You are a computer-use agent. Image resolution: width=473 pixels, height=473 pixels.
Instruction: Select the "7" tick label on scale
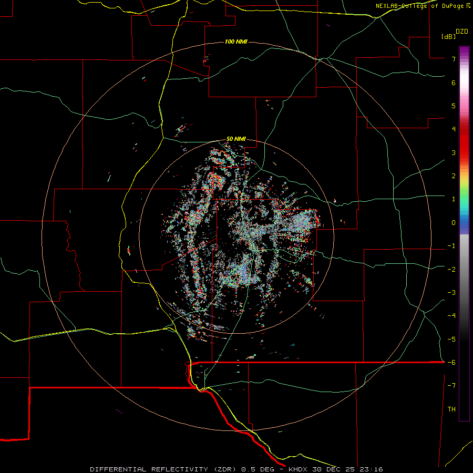[454, 59]
